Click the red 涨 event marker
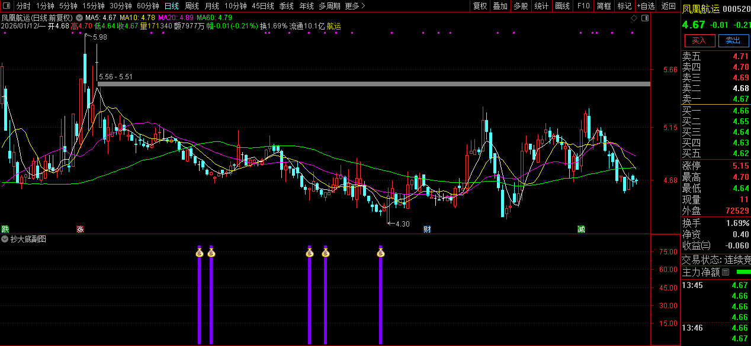Image resolution: width=751 pixels, height=346 pixels. click(80, 229)
